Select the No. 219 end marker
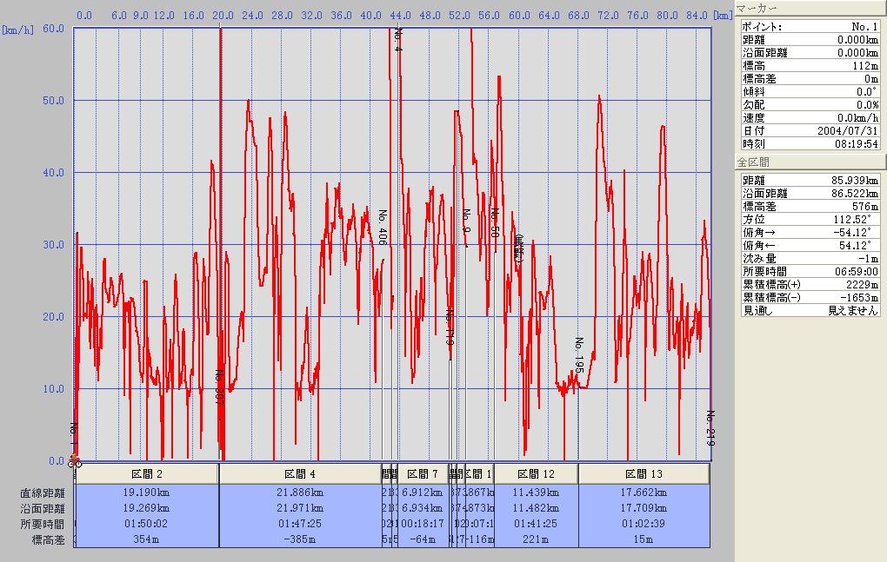887x562 pixels. coord(710,428)
